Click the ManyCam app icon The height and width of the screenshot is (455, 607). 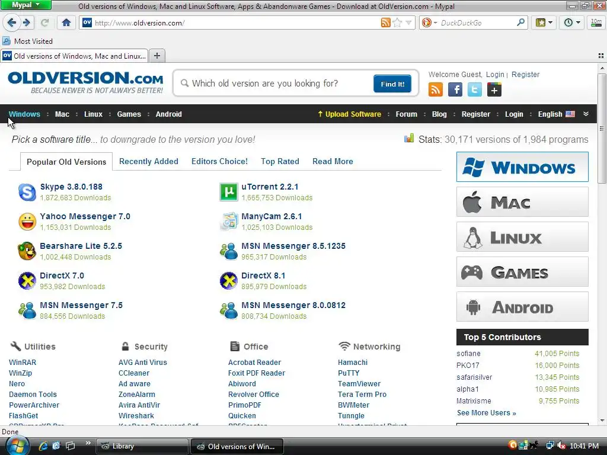point(229,222)
